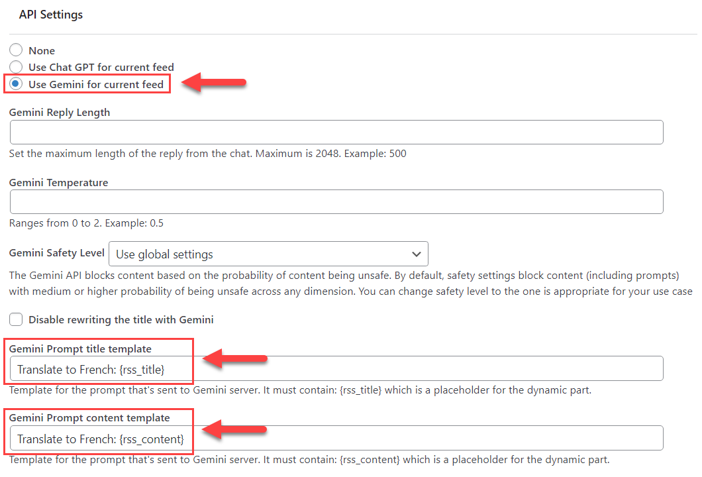702x477 pixels.
Task: Click the API Settings heading
Action: pos(51,15)
